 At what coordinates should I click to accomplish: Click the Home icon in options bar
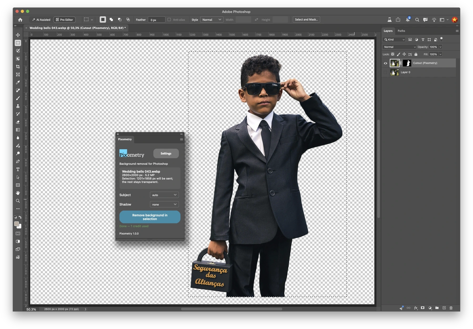click(x=20, y=20)
